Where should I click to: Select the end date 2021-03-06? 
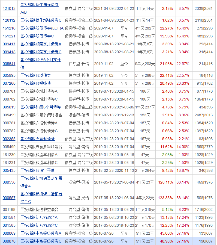point(124,107)
